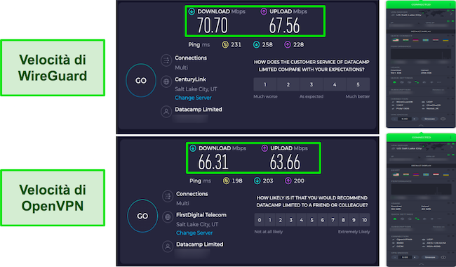Image resolution: width=456 pixels, height=267 pixels.
Task: Click the globe icon next to FirstDigital Telecom
Action: pyautogui.click(x=168, y=217)
